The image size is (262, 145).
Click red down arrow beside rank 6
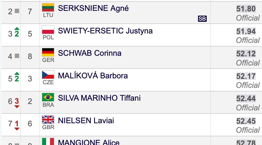(17, 107)
